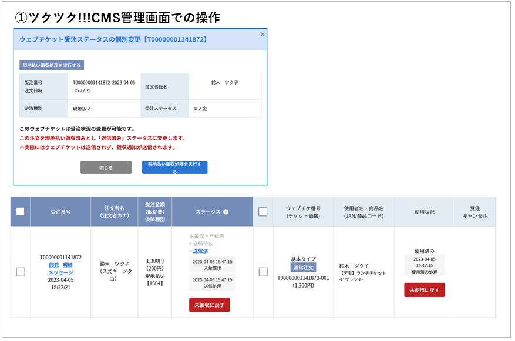Open the 閲覧 link for the order
Viewport: 515px width, 341px height.
(54, 265)
